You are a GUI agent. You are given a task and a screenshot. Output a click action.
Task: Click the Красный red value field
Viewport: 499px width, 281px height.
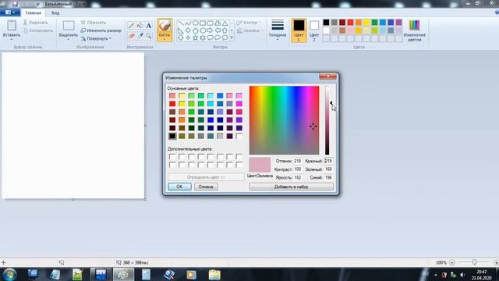(328, 162)
